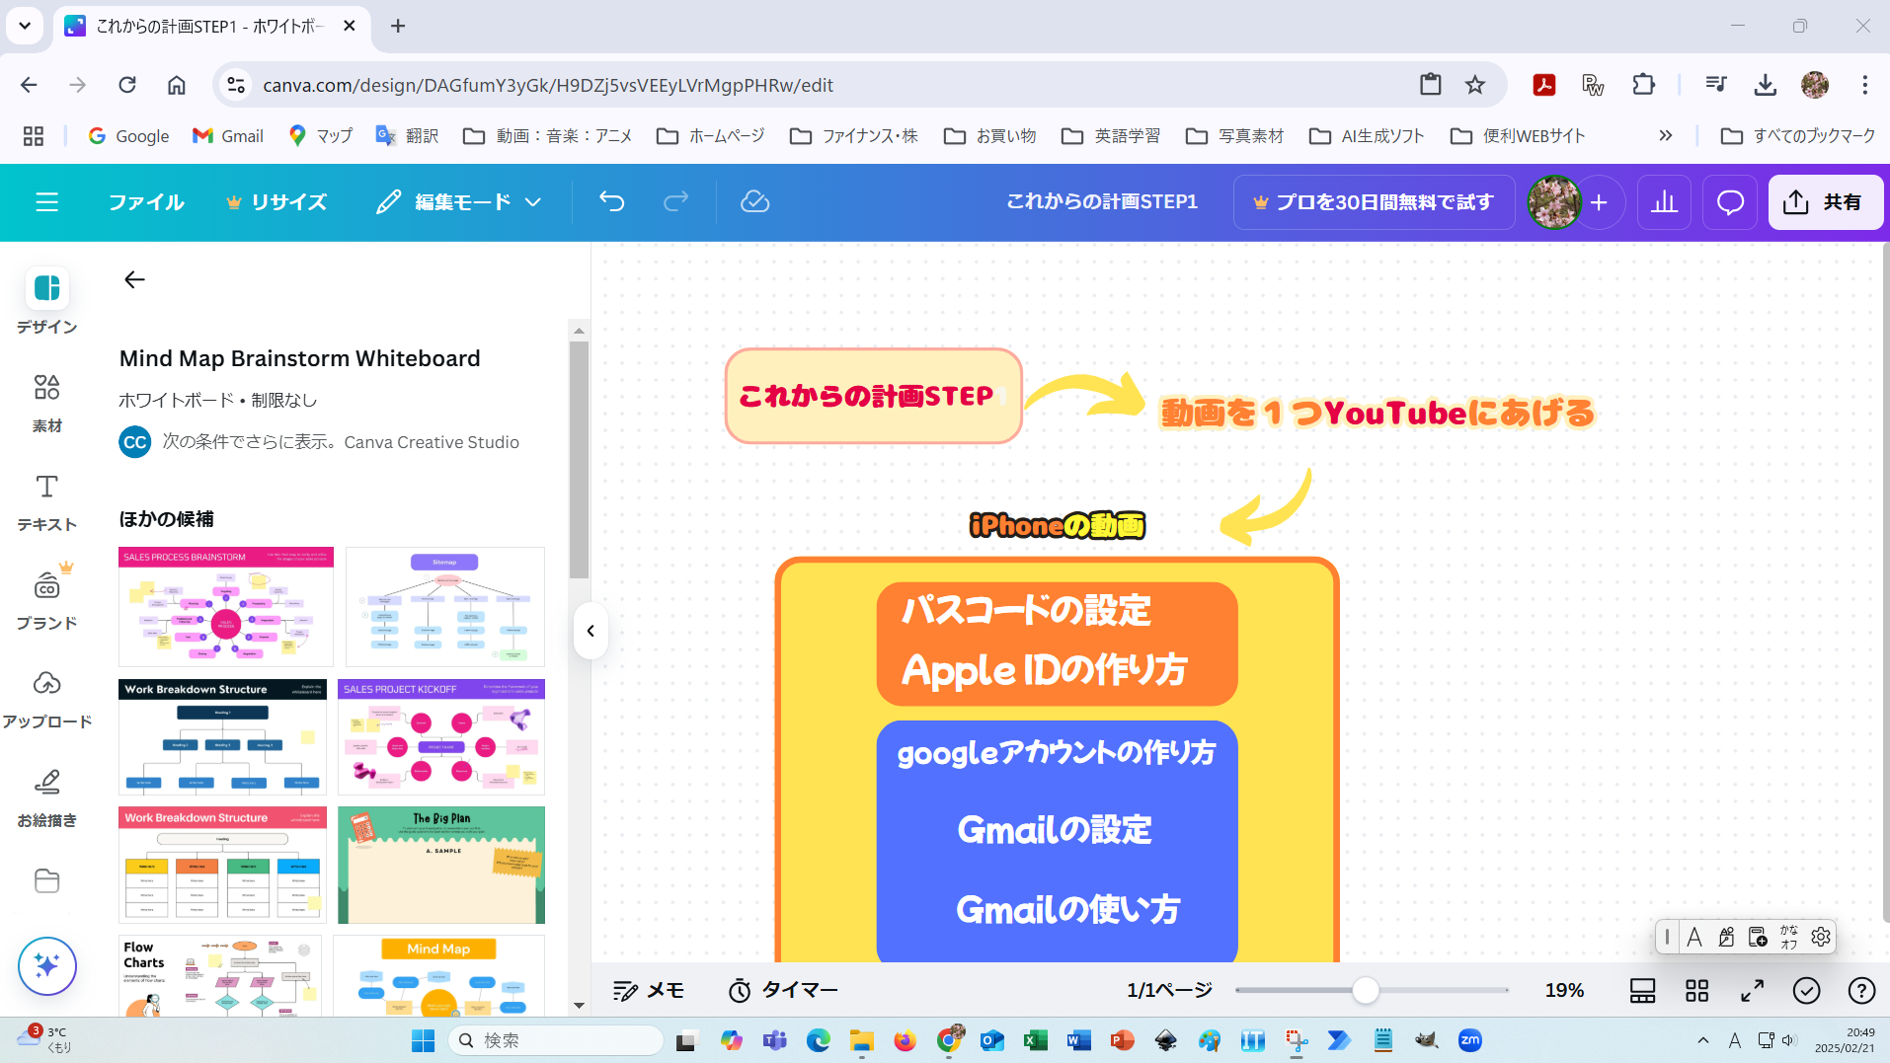The width and height of the screenshot is (1890, 1063).
Task: Toggle the メモ notes panel
Action: tap(648, 990)
